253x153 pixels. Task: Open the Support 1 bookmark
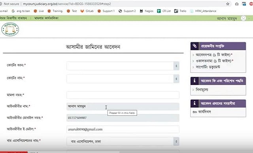(x=106, y=11)
